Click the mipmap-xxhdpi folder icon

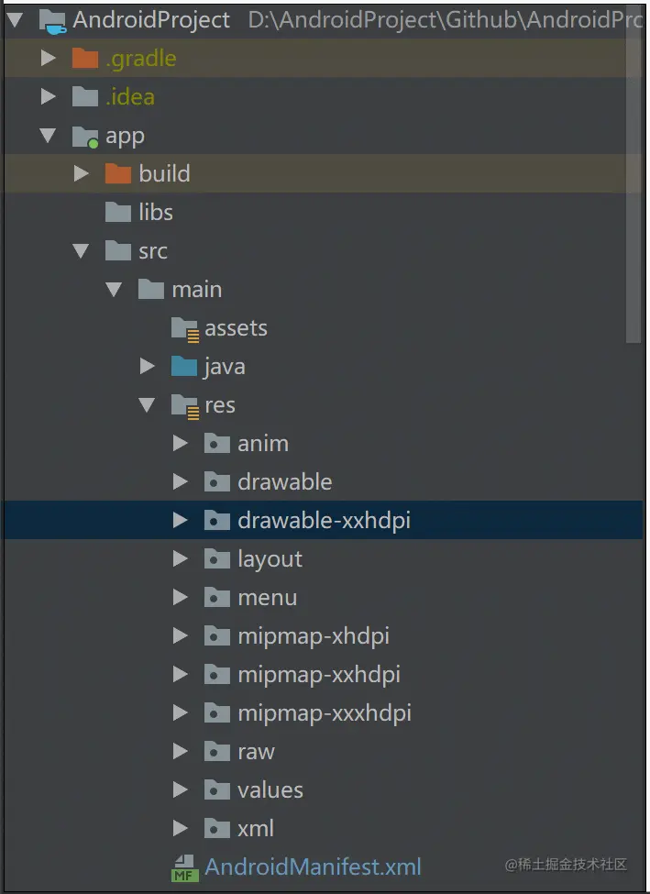pyautogui.click(x=217, y=675)
